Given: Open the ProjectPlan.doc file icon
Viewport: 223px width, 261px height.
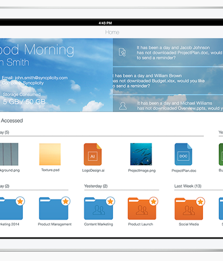Looking at the screenshot, I should pos(184,154).
